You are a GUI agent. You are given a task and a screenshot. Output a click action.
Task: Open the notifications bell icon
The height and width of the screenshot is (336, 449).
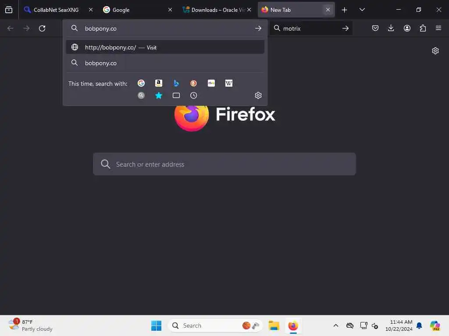pyautogui.click(x=419, y=325)
